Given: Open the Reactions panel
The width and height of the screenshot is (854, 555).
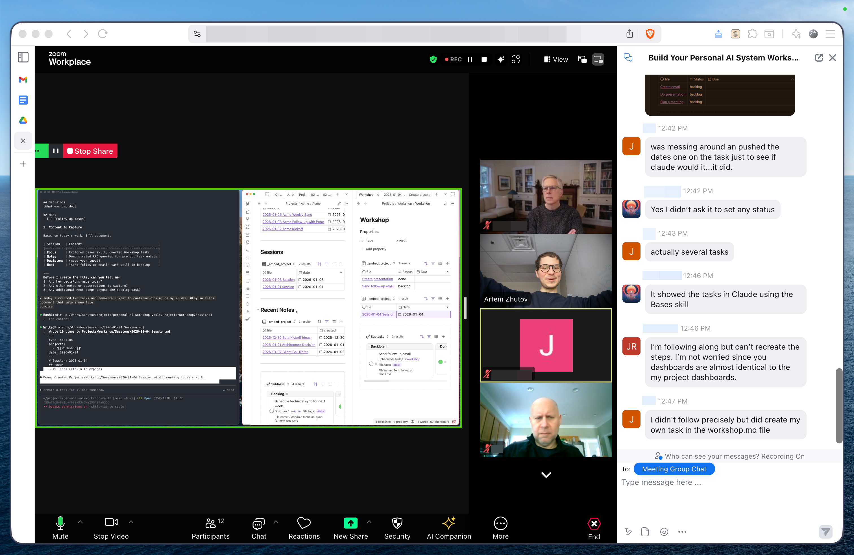Looking at the screenshot, I should point(304,528).
